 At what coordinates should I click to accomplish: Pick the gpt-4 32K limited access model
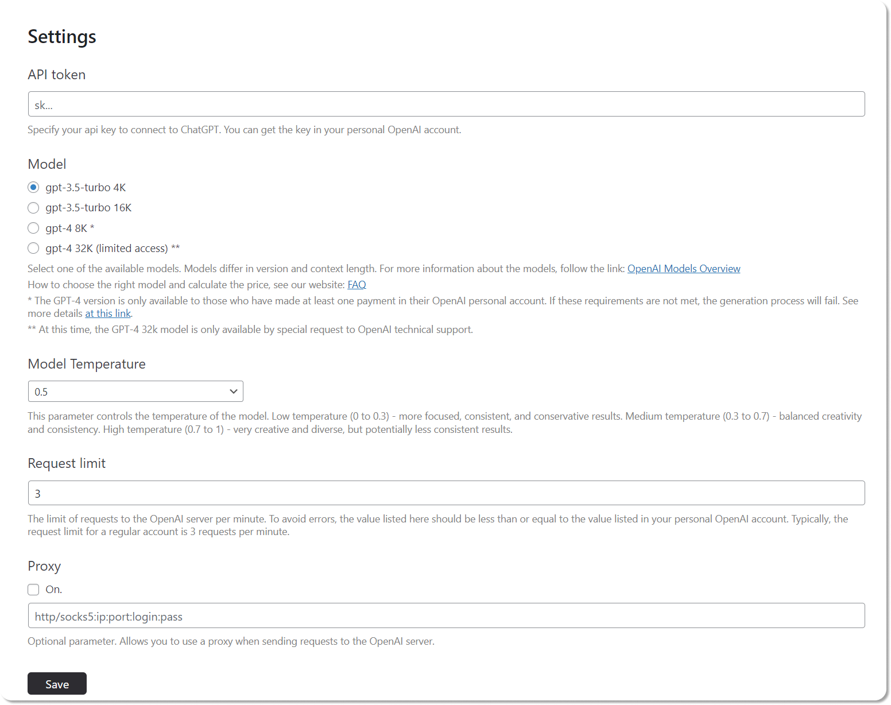click(33, 248)
